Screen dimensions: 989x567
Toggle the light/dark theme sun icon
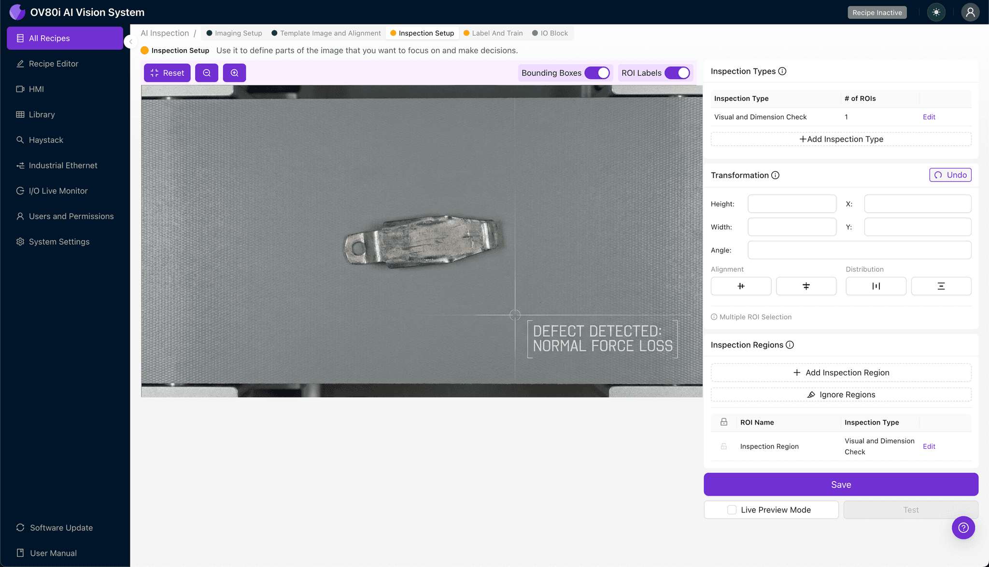tap(936, 13)
